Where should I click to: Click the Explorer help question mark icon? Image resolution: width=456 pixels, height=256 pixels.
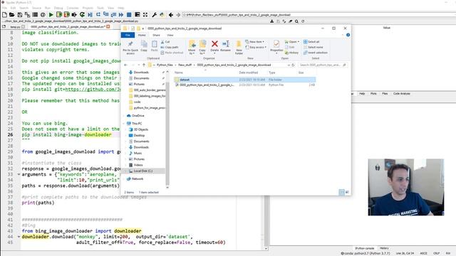coord(348,35)
